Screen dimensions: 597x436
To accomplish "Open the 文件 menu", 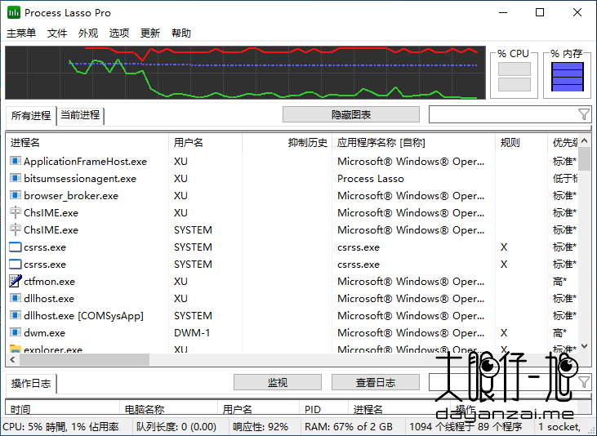I will (x=57, y=33).
